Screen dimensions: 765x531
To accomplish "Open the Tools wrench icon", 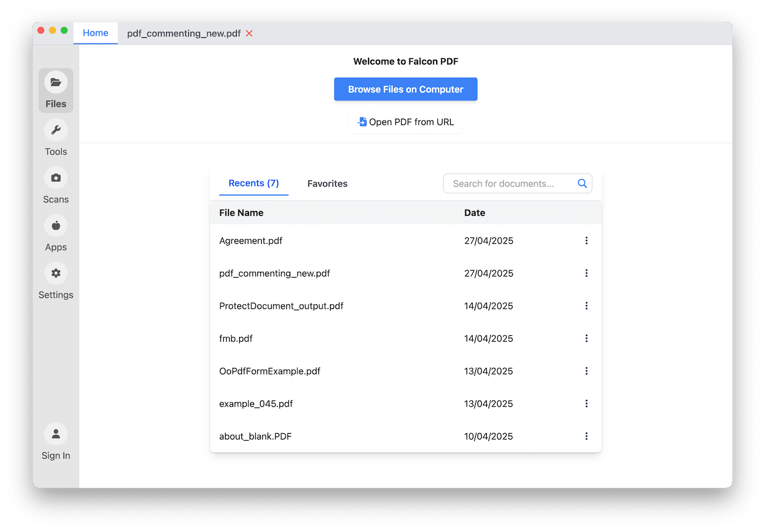I will point(56,130).
